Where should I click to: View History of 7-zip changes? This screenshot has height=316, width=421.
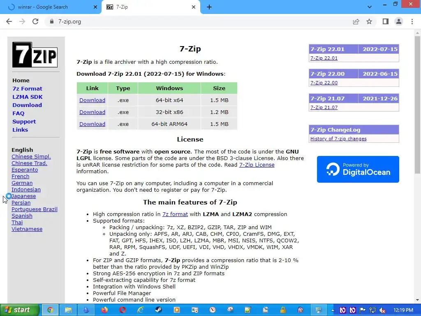tap(338, 139)
